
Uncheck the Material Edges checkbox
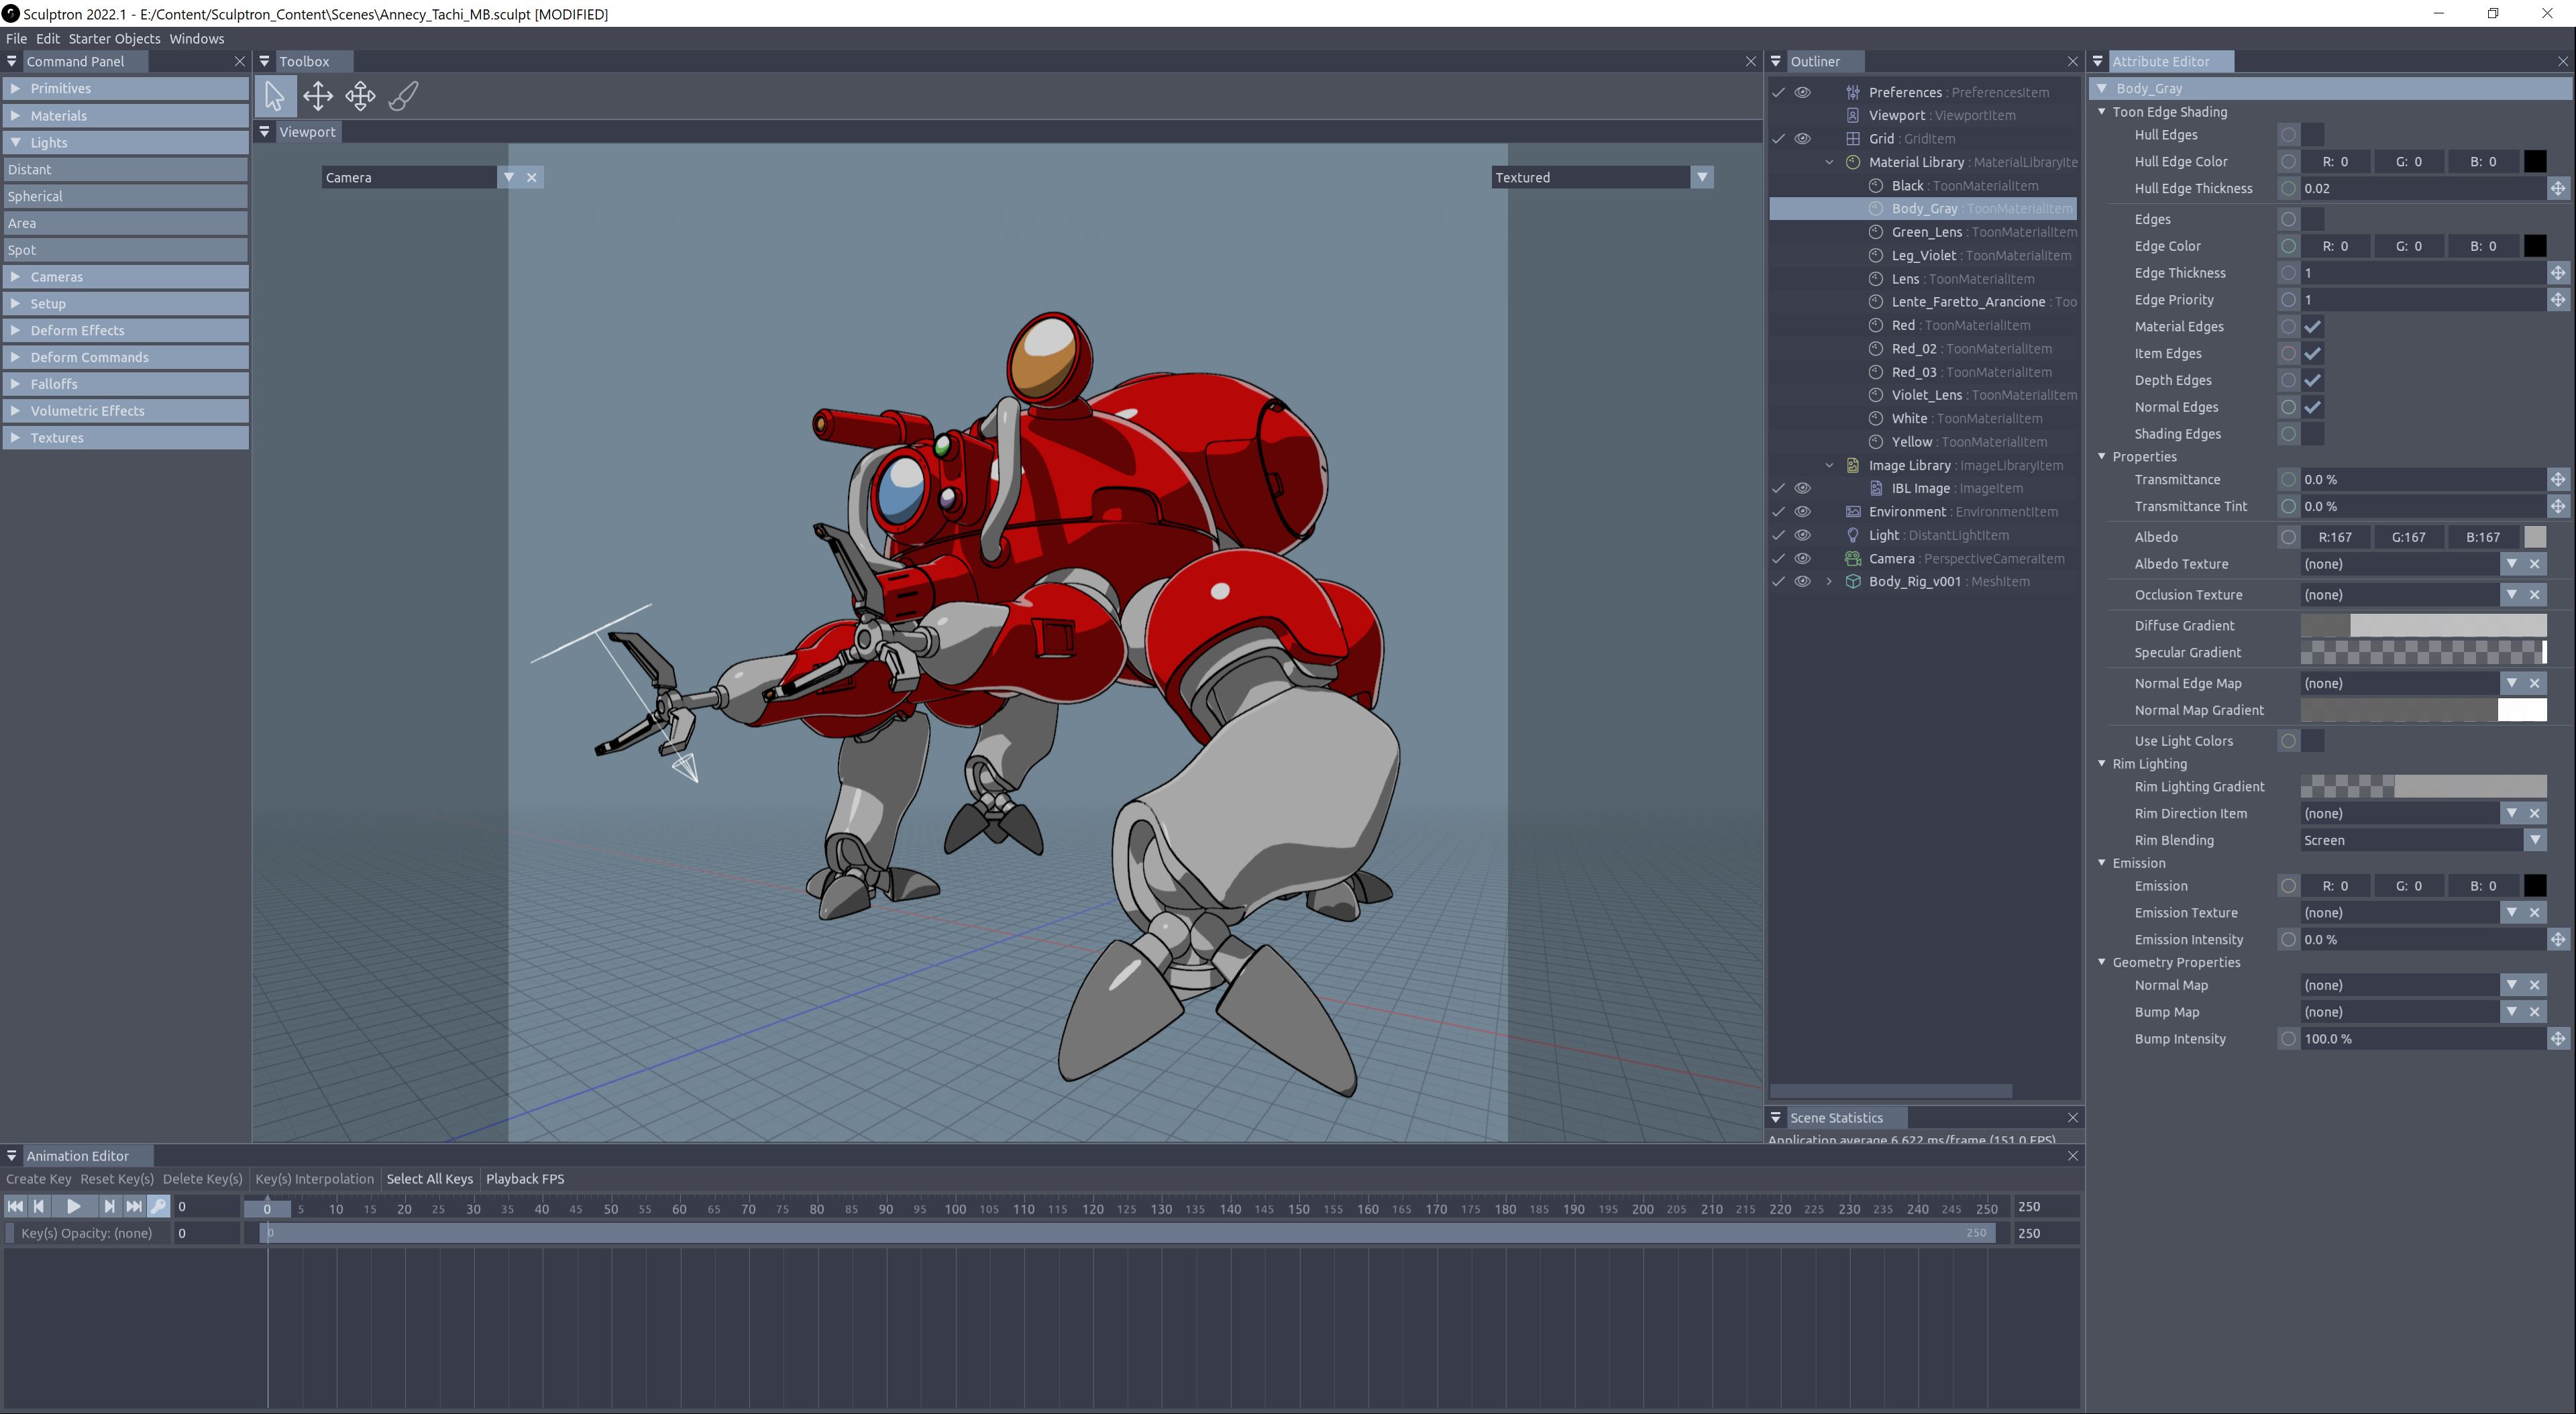(x=2312, y=327)
